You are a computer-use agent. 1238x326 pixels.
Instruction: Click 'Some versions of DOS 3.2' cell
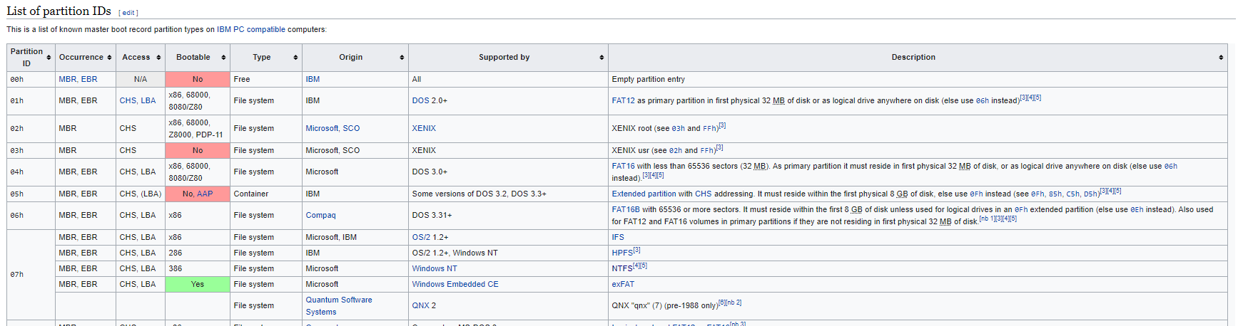tap(508, 194)
